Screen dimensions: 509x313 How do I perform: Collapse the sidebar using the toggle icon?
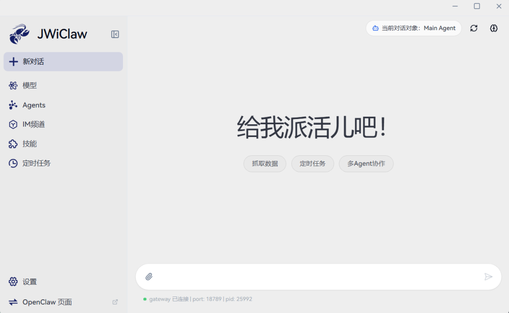(x=115, y=34)
